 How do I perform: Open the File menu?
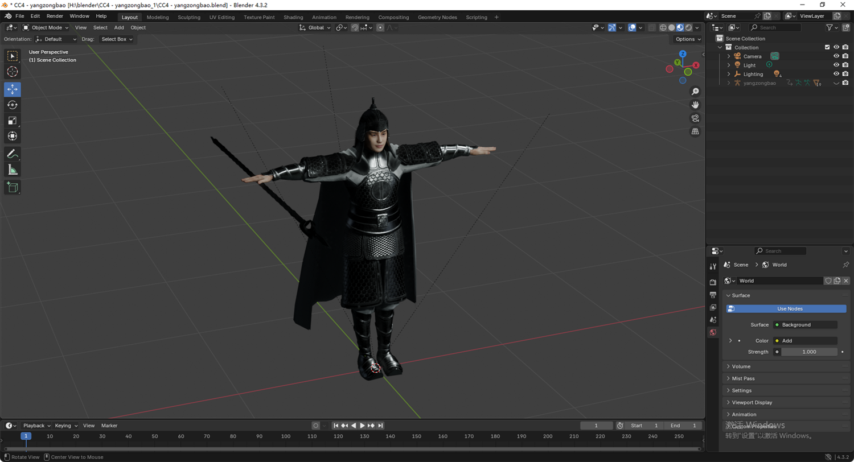[x=20, y=16]
